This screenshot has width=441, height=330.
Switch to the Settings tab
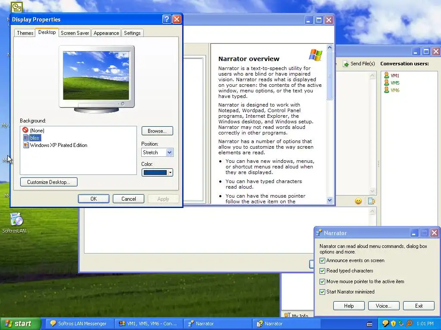click(x=132, y=33)
